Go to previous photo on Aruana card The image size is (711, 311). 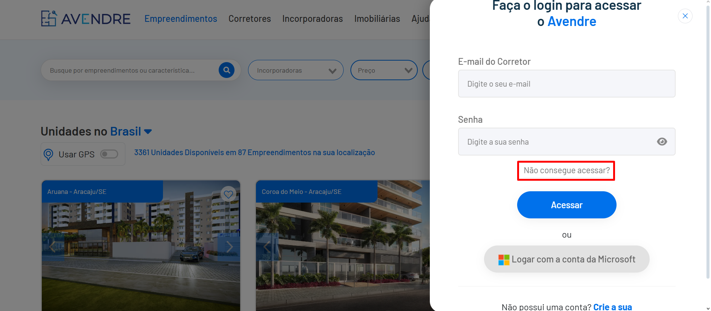pyautogui.click(x=53, y=247)
